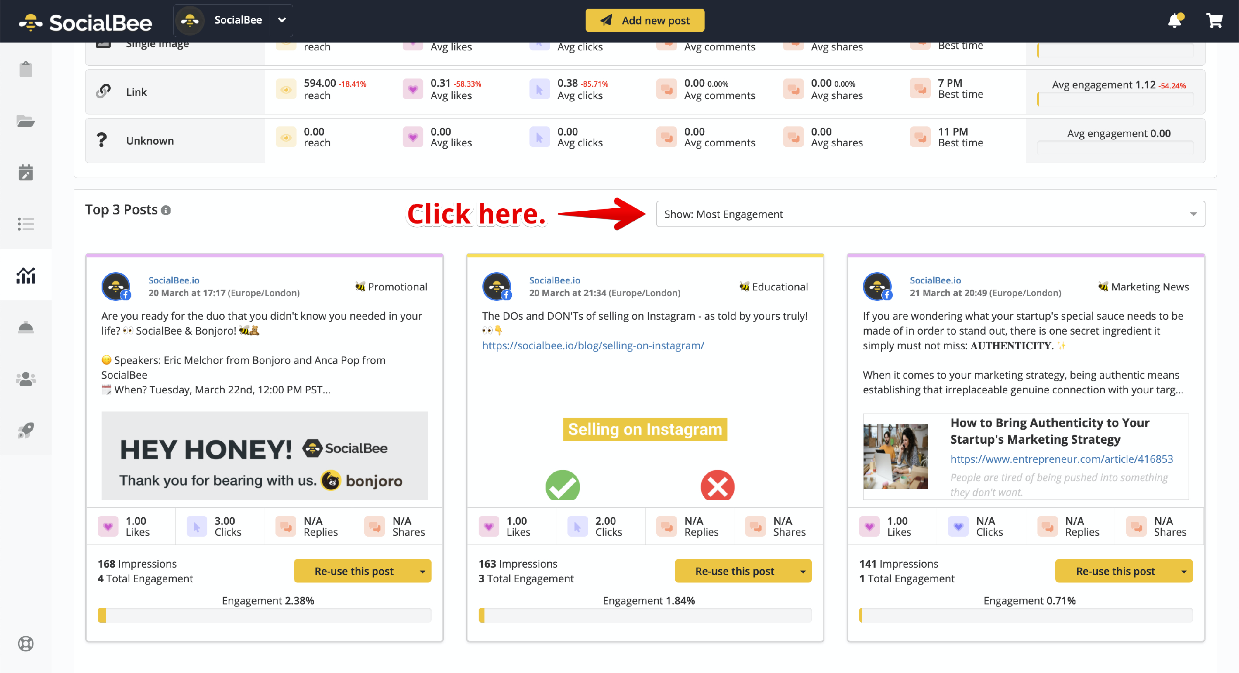Screen dimensions: 1239x673
Task: Open SocialBee.io link on Marketing News post
Action: pos(935,280)
